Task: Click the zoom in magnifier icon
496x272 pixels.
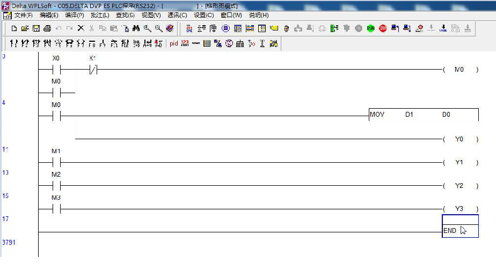Action: pyautogui.click(x=147, y=28)
